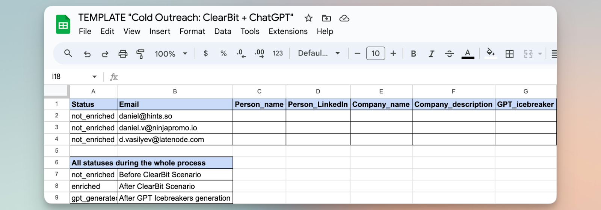Increase decimal places

tap(259, 53)
